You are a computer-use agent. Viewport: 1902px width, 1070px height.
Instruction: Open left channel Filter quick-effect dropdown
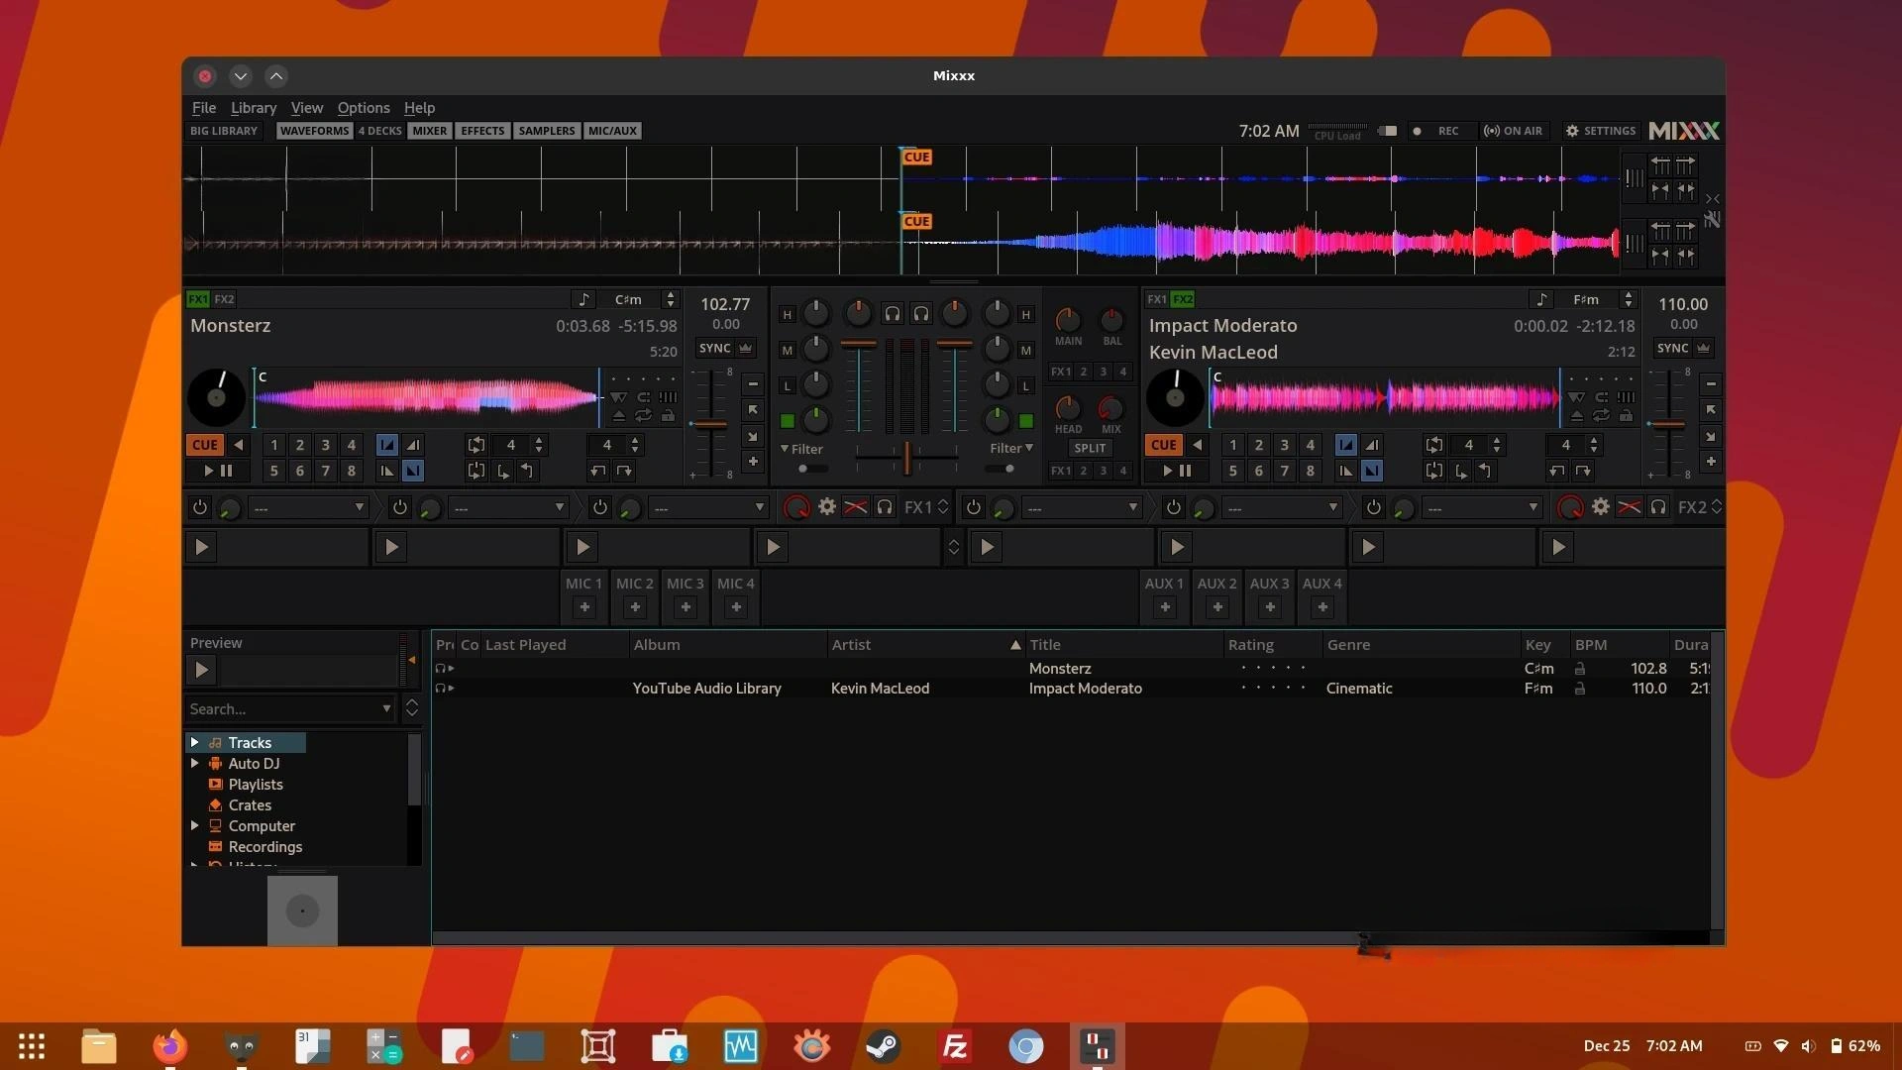(x=802, y=449)
